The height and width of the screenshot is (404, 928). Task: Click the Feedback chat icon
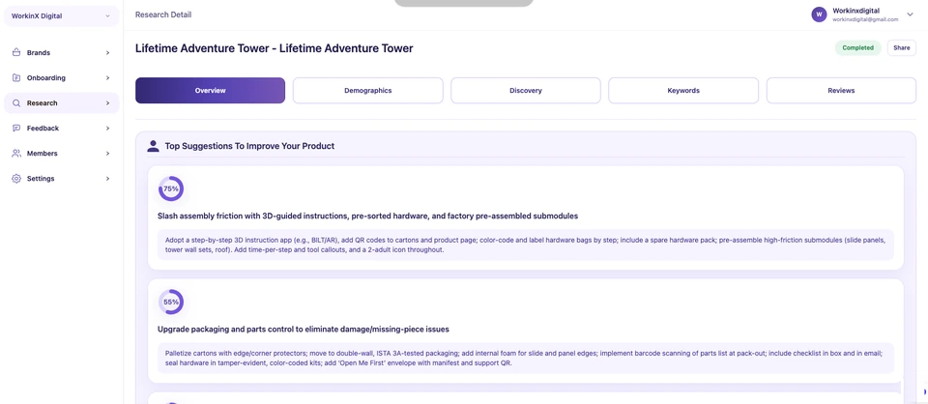coord(16,129)
